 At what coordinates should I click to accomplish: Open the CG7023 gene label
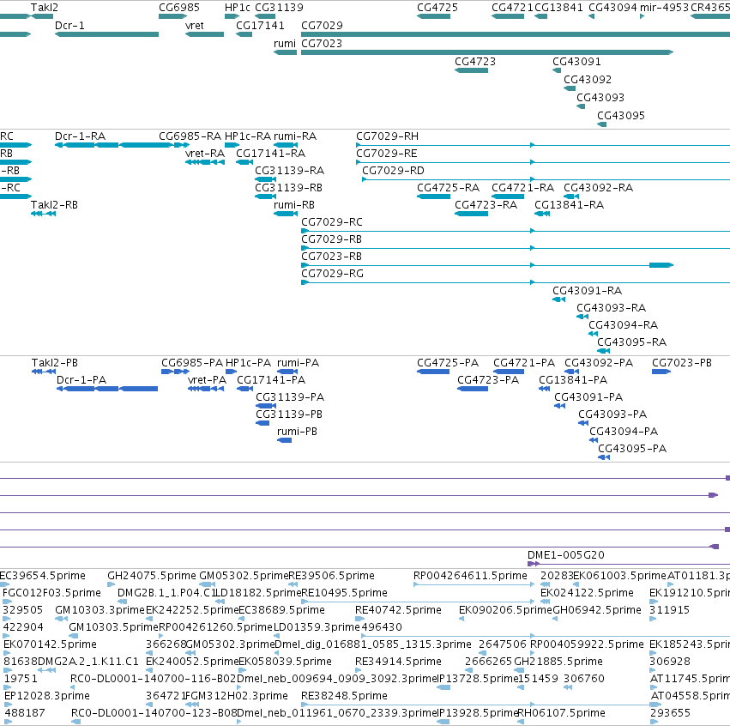322,44
